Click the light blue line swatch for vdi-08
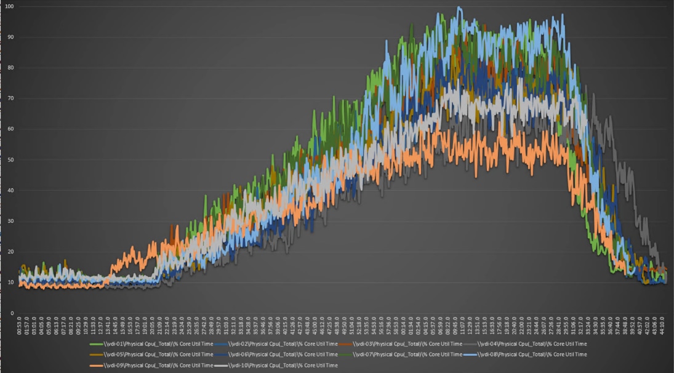The height and width of the screenshot is (373, 674). pyautogui.click(x=470, y=355)
